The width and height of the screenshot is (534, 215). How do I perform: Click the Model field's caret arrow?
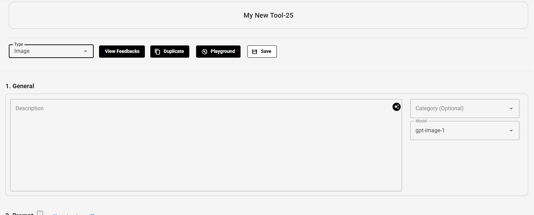tap(511, 131)
